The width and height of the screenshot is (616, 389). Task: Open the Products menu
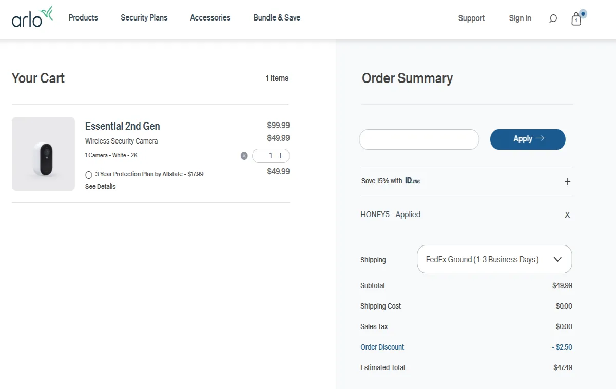click(x=83, y=17)
